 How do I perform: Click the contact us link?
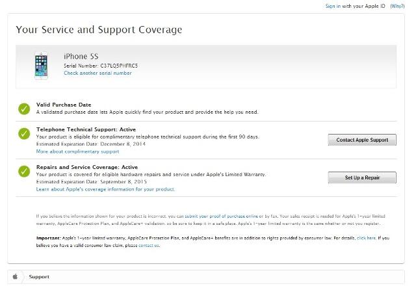pos(149,246)
